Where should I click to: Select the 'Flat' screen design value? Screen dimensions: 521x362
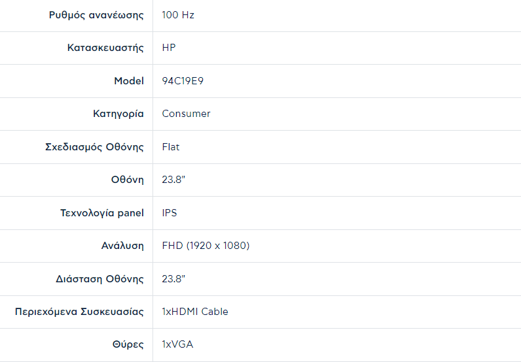171,147
